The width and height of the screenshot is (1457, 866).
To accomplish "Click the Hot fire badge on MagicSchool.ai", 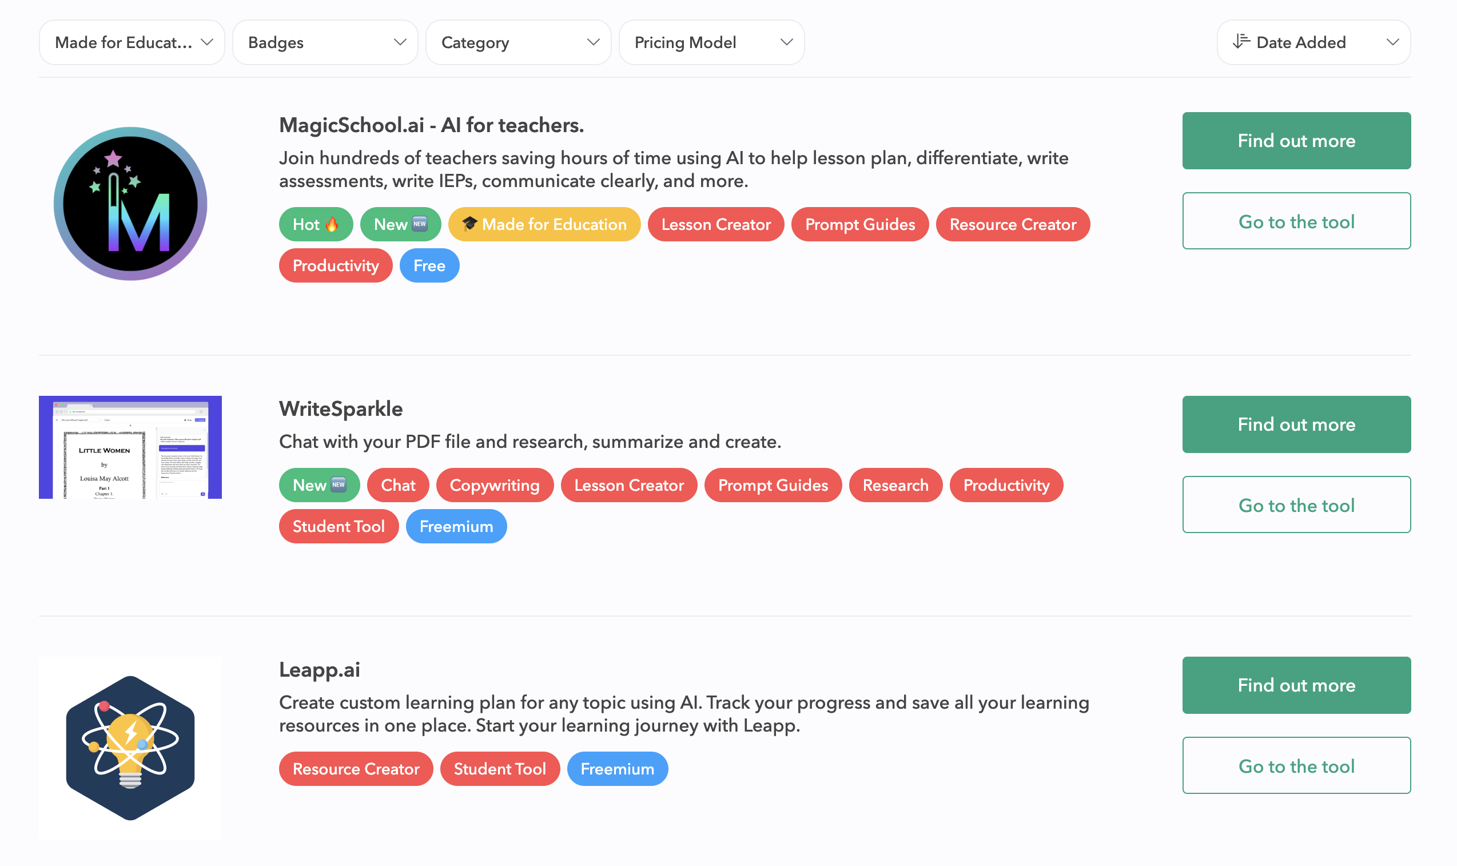I will [x=316, y=224].
